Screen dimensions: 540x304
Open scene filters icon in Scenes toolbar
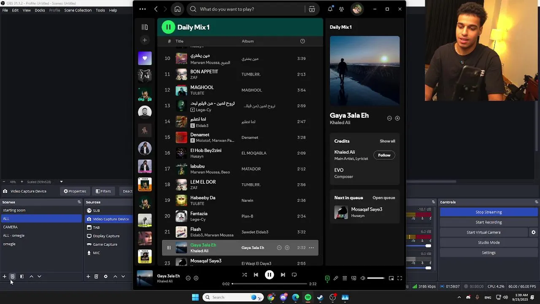point(22,277)
